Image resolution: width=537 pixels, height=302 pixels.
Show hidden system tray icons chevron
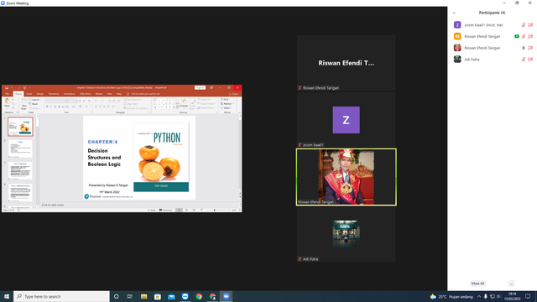coord(479,296)
